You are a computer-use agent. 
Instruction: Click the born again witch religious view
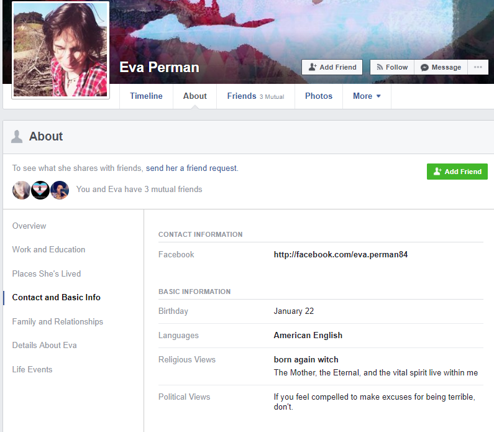306,359
